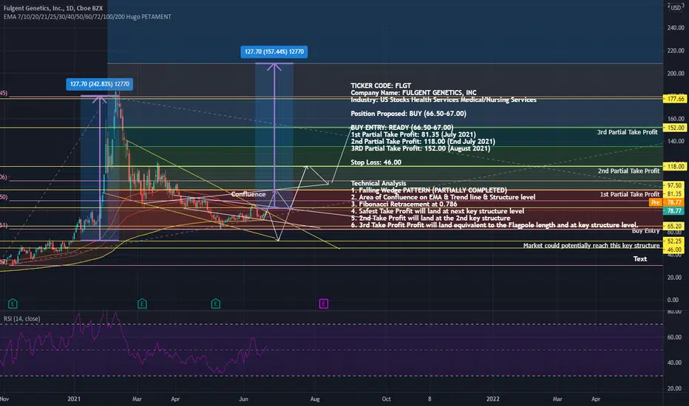Click the Aug label on time axis

[x=315, y=399]
